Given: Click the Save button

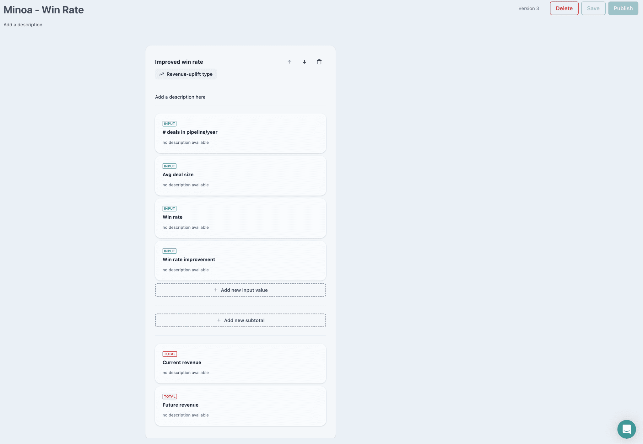Looking at the screenshot, I should (x=593, y=8).
